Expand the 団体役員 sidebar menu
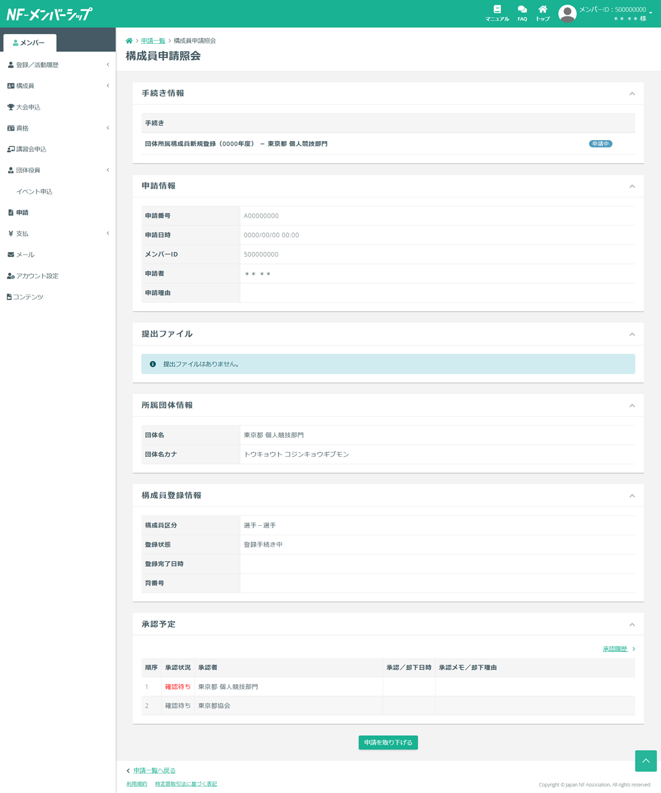661x793 pixels. [58, 170]
